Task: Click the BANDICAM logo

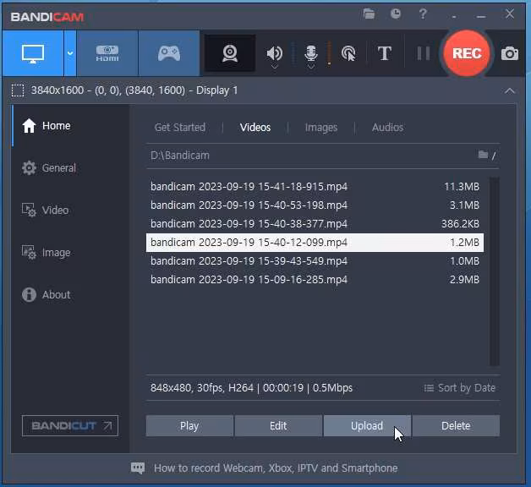Action: pyautogui.click(x=47, y=17)
